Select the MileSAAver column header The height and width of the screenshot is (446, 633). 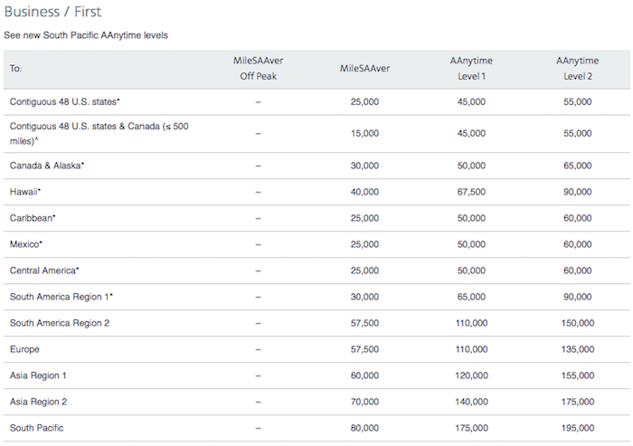(364, 68)
